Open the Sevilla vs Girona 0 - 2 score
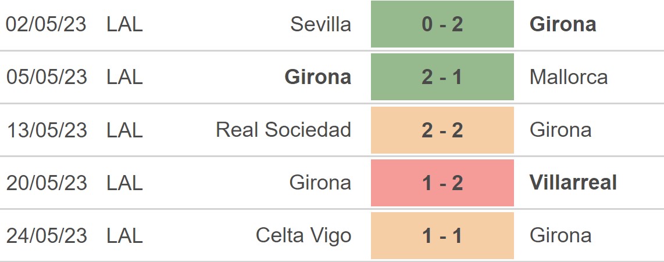Viewport: 664px width, 262px height. (442, 24)
